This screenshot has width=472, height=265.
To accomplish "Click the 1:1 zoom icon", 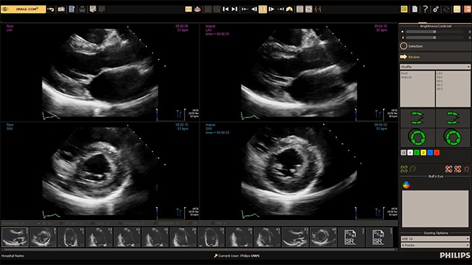I will [188, 9].
